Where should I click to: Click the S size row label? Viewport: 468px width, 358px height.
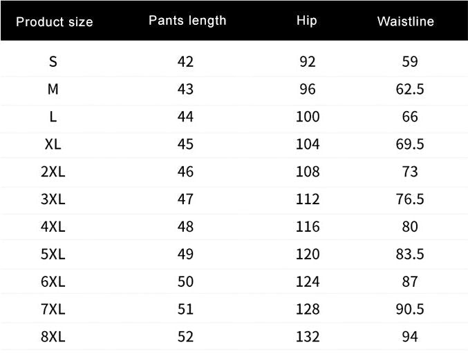tap(53, 61)
